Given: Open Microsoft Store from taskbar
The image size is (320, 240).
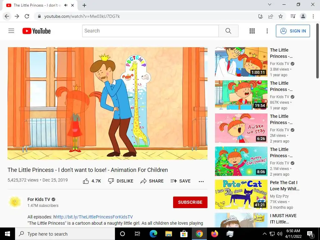Looking at the screenshot, I should click(184, 234).
